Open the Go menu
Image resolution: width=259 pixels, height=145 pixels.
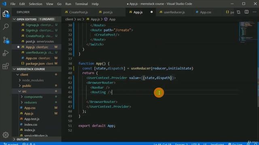click(59, 4)
